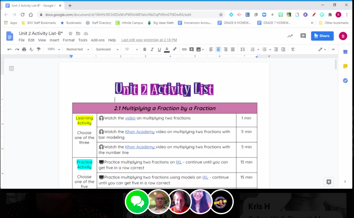This screenshot has width=354, height=218.
Task: Open the Insert menu
Action: coord(54,40)
